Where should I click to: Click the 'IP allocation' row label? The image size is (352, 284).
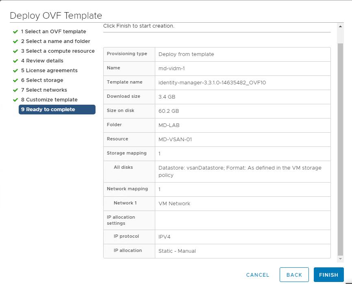128,250
